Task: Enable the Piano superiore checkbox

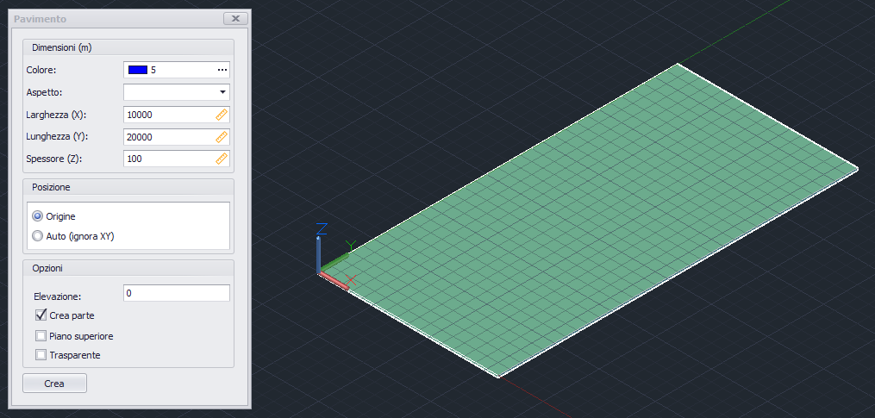Action: pos(41,335)
